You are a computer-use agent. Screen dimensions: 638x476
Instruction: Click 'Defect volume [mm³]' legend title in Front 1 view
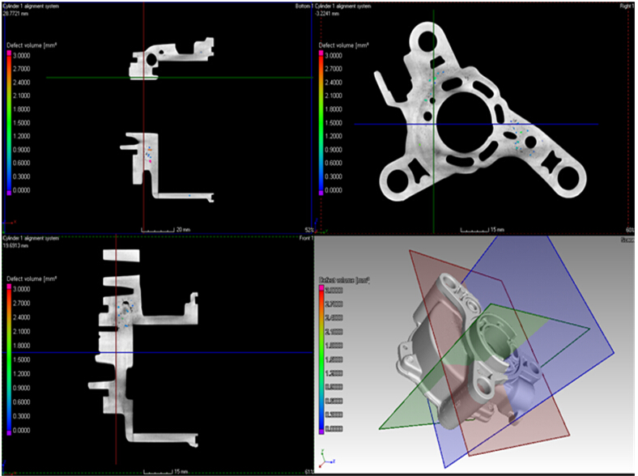click(32, 278)
